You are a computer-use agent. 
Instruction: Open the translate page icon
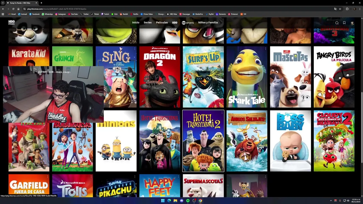335,9
